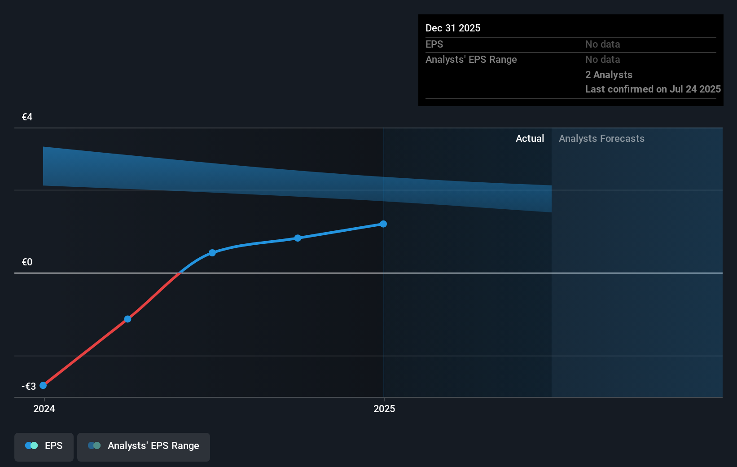737x467 pixels.
Task: Click the Actual section label
Action: point(530,138)
